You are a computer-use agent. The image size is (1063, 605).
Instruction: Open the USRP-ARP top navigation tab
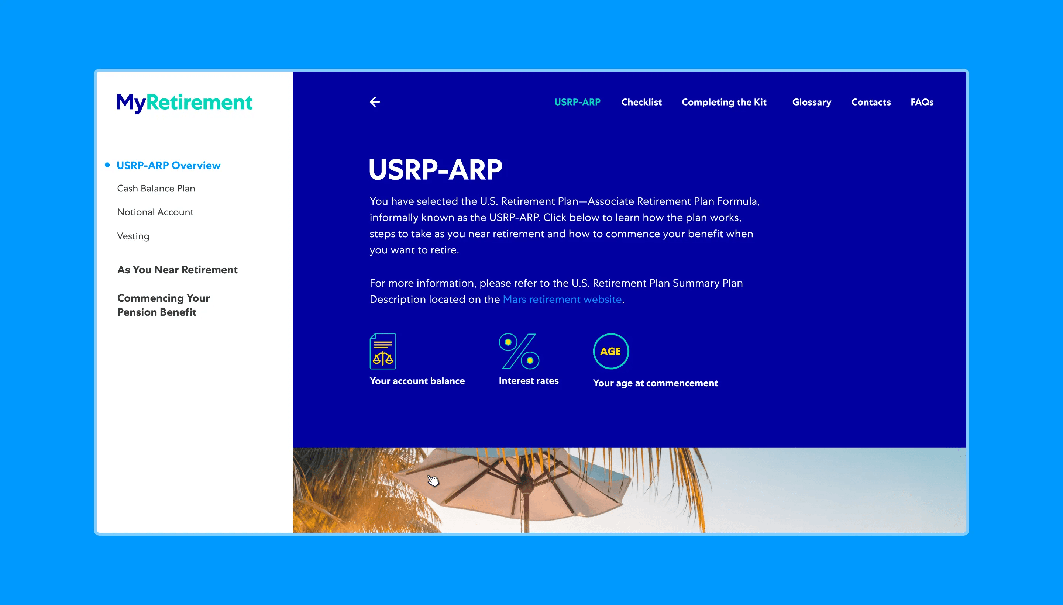pyautogui.click(x=577, y=102)
